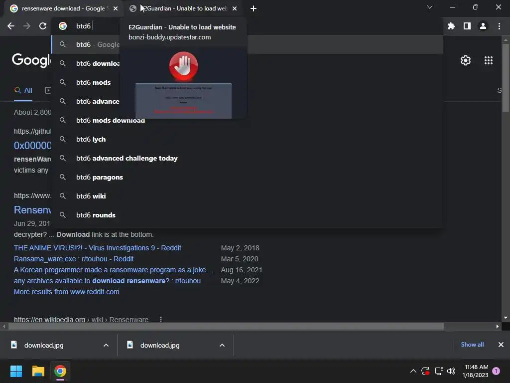510x383 pixels.
Task: Close the downloads bar
Action: coord(501,345)
